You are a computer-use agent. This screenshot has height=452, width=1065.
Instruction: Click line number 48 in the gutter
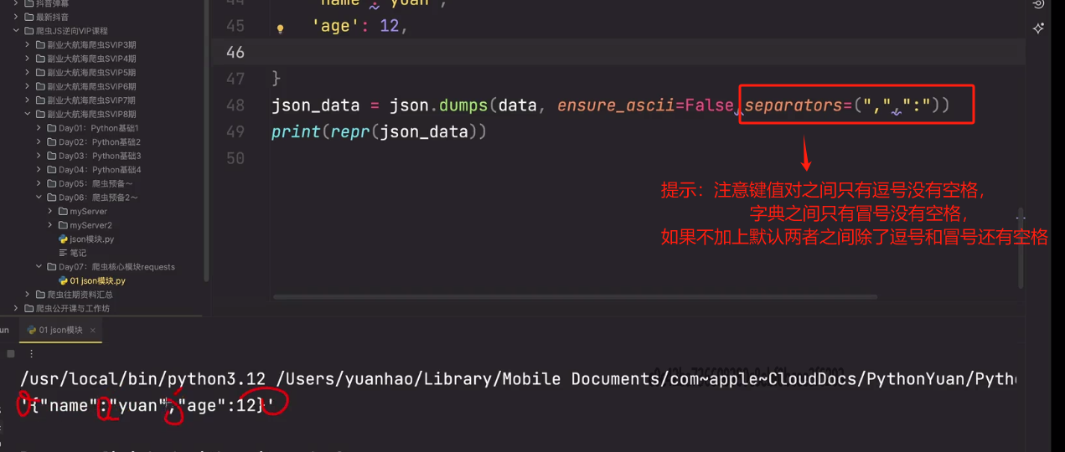point(235,105)
